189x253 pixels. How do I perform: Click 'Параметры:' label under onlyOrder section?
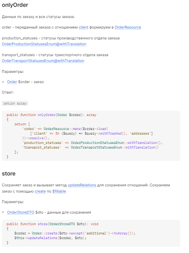click(13, 72)
